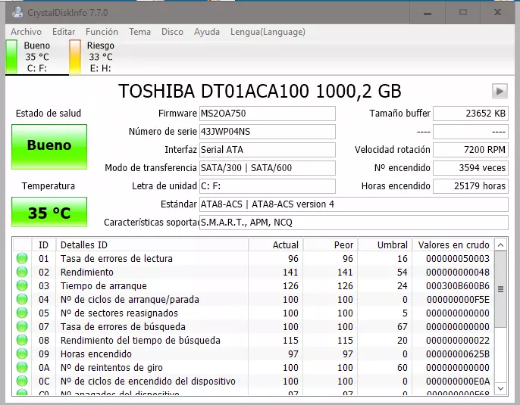Click the Firmware field MS2OA750
Screen dimensions: 520x405
(267, 114)
